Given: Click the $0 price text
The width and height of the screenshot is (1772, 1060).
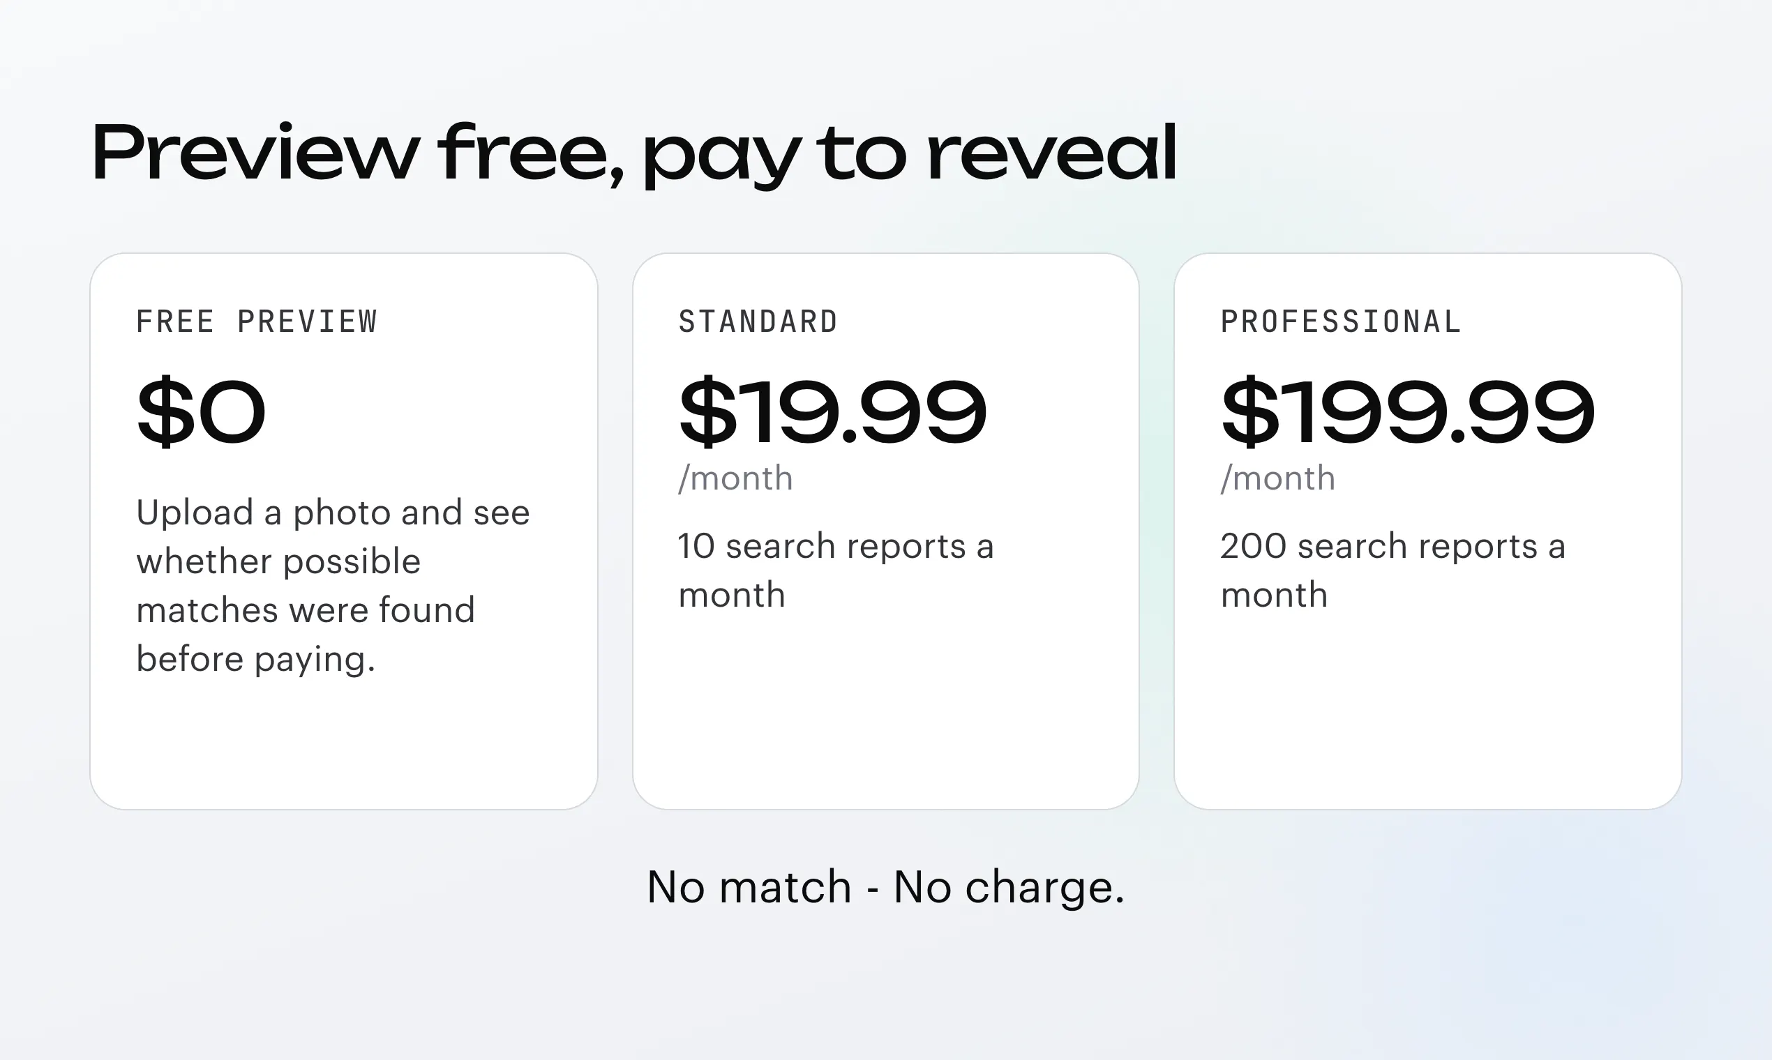Looking at the screenshot, I should (201, 412).
